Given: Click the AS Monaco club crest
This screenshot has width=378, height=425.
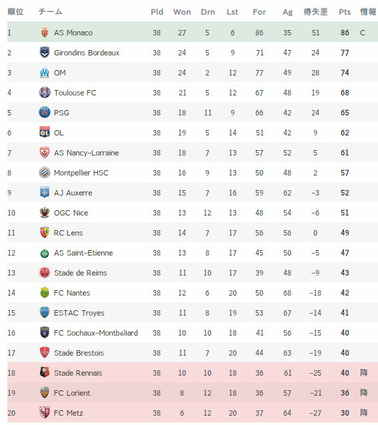Looking at the screenshot, I should tap(45, 33).
